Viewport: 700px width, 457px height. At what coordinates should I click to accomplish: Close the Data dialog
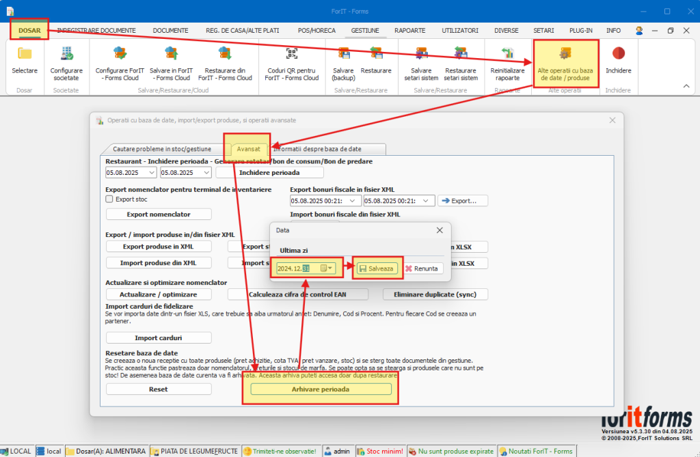440,230
